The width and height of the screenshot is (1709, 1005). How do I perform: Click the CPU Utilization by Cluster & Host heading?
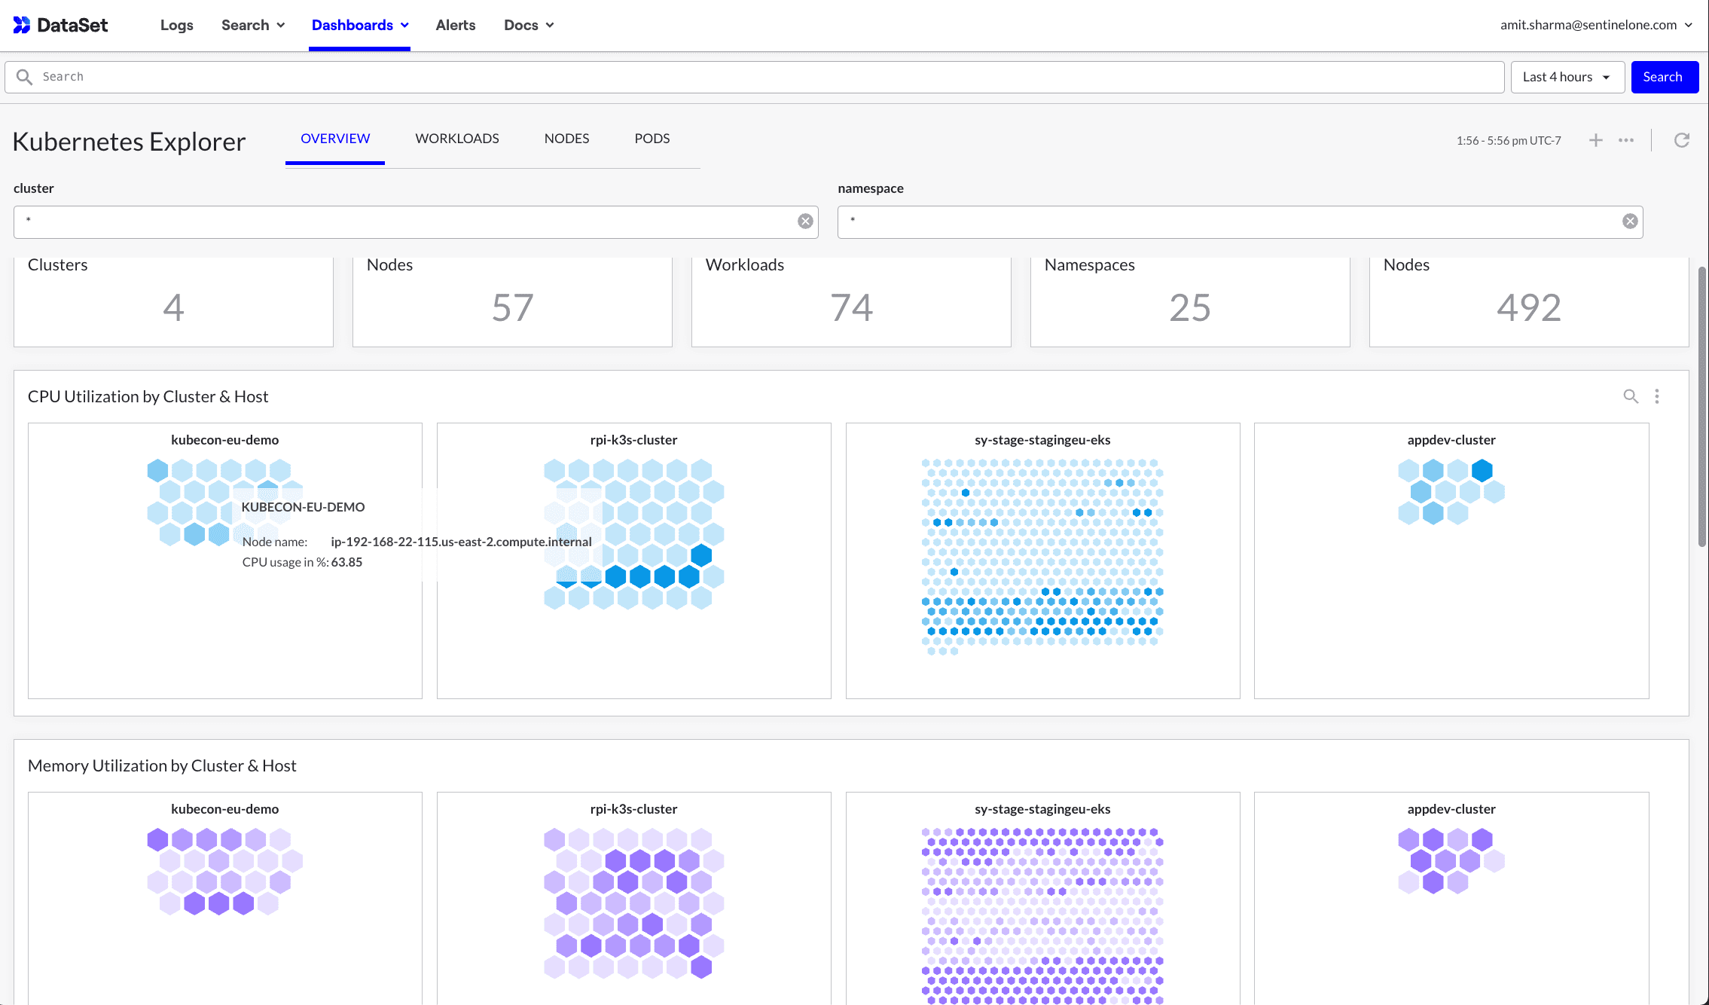pos(148,396)
